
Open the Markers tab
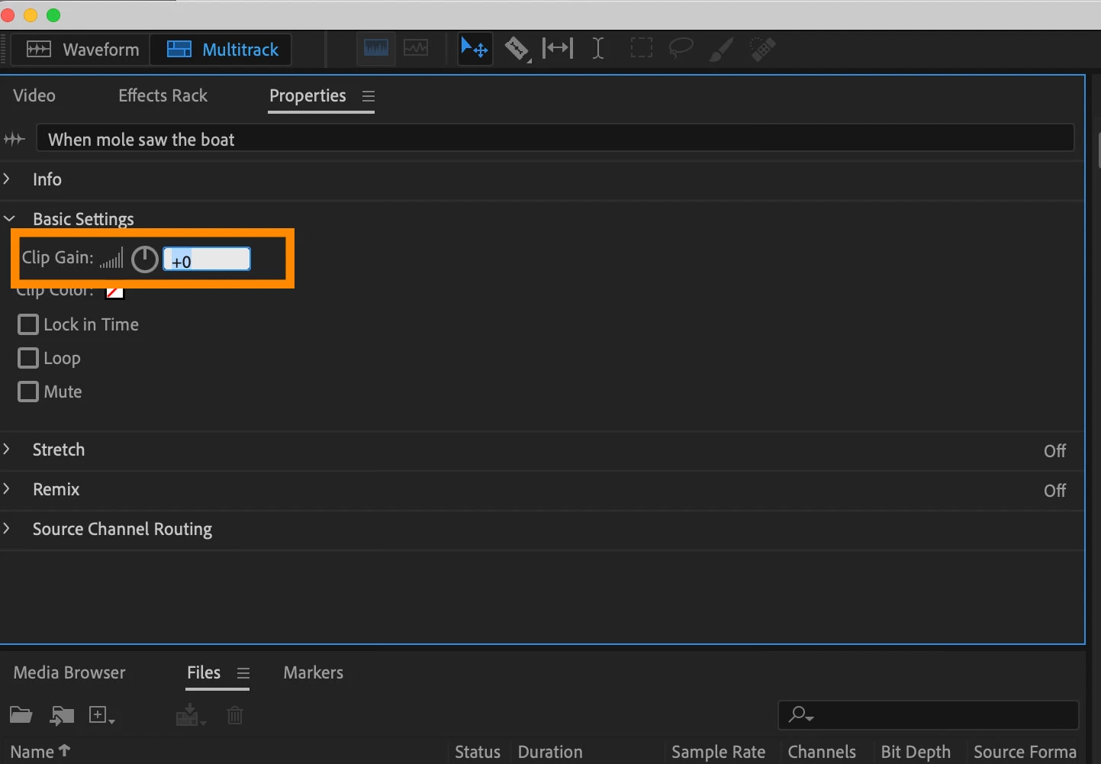[x=313, y=672]
